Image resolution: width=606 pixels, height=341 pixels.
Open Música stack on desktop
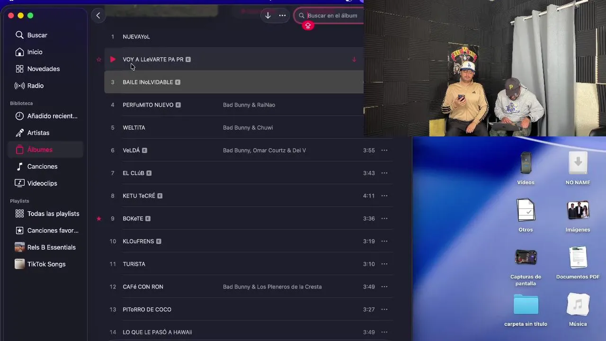click(x=578, y=310)
